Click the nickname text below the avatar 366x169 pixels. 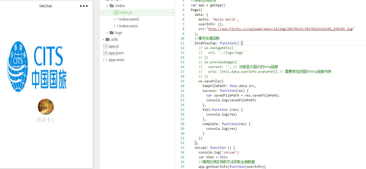(46, 120)
